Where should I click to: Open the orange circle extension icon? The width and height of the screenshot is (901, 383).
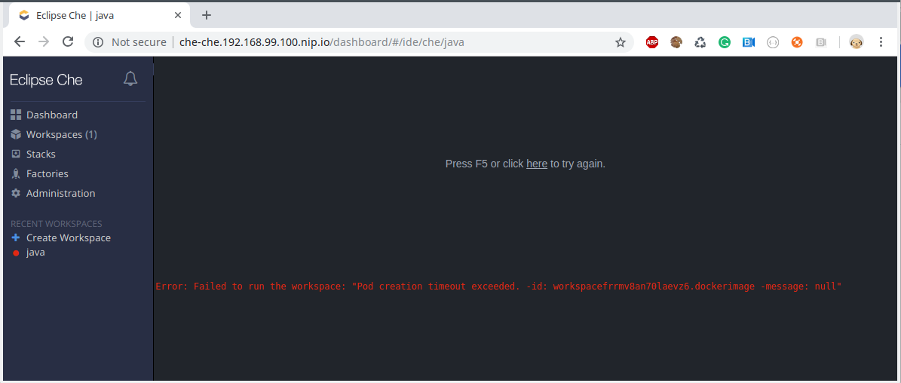797,42
